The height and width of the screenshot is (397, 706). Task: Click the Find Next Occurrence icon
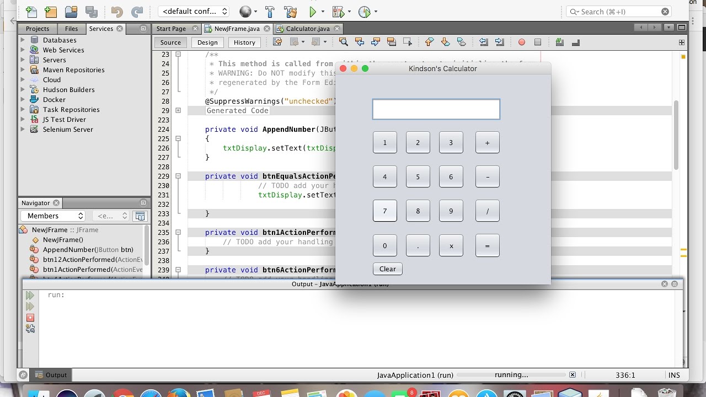pyautogui.click(x=376, y=42)
